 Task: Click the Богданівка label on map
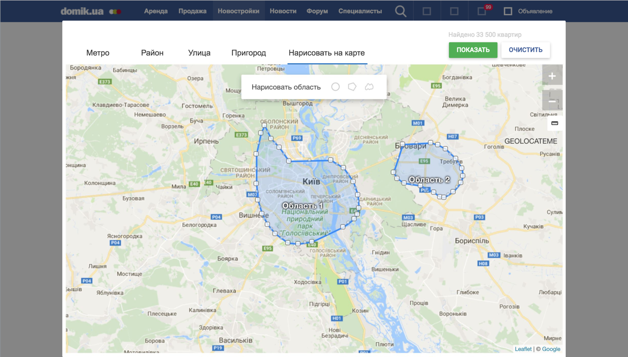457,77
